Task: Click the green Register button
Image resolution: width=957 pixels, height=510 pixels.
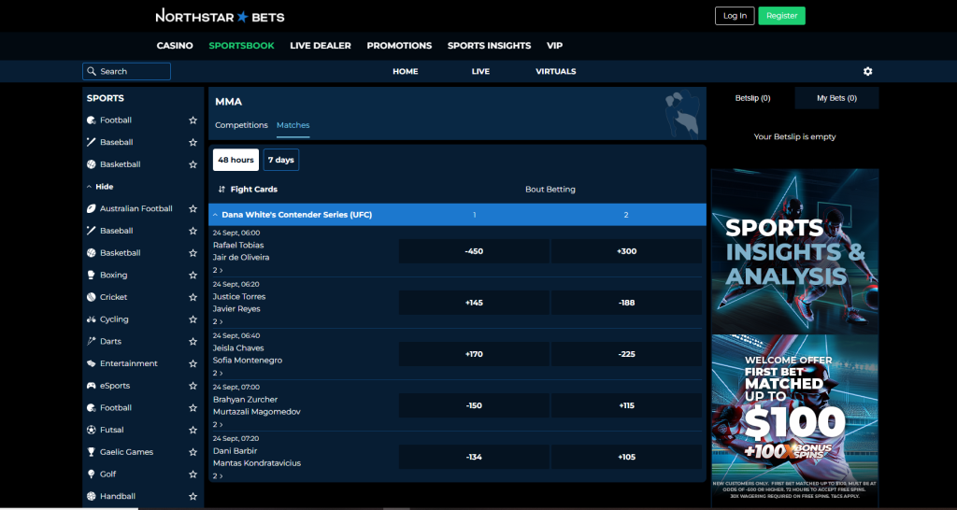Action: [782, 16]
